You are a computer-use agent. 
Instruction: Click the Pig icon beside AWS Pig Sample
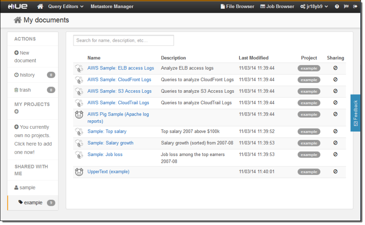pos(79,115)
